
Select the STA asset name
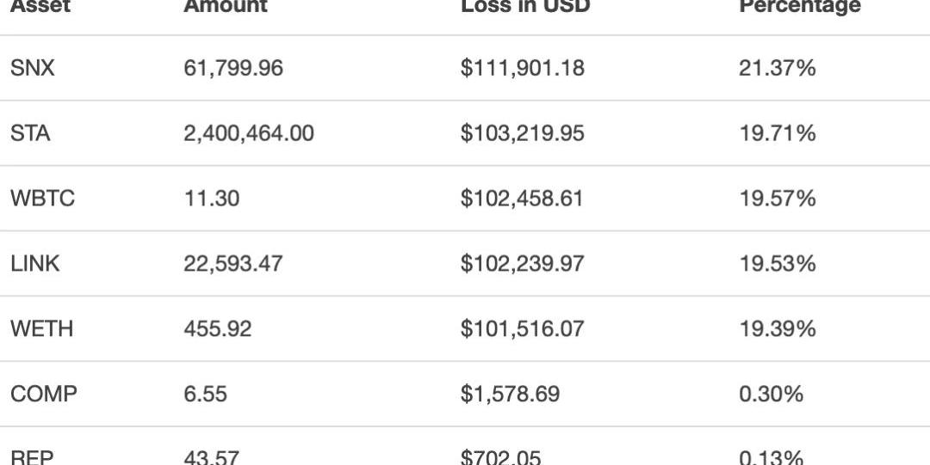[30, 134]
